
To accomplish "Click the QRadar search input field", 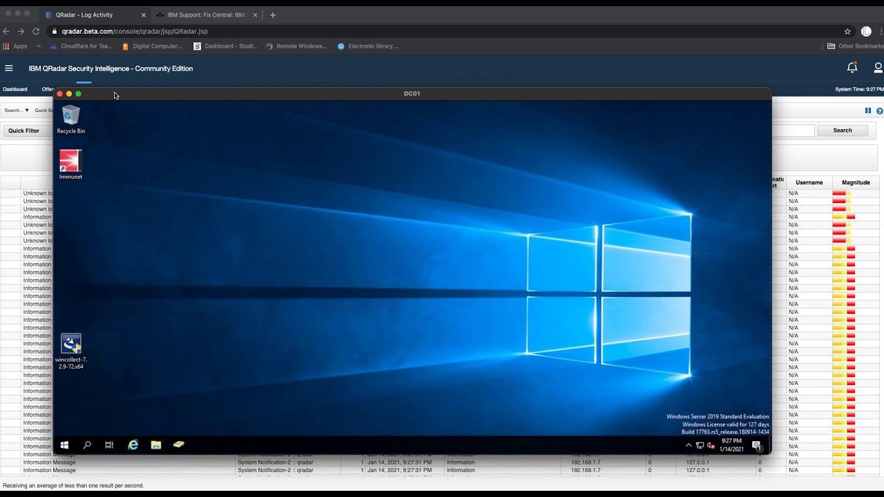I will (x=793, y=130).
